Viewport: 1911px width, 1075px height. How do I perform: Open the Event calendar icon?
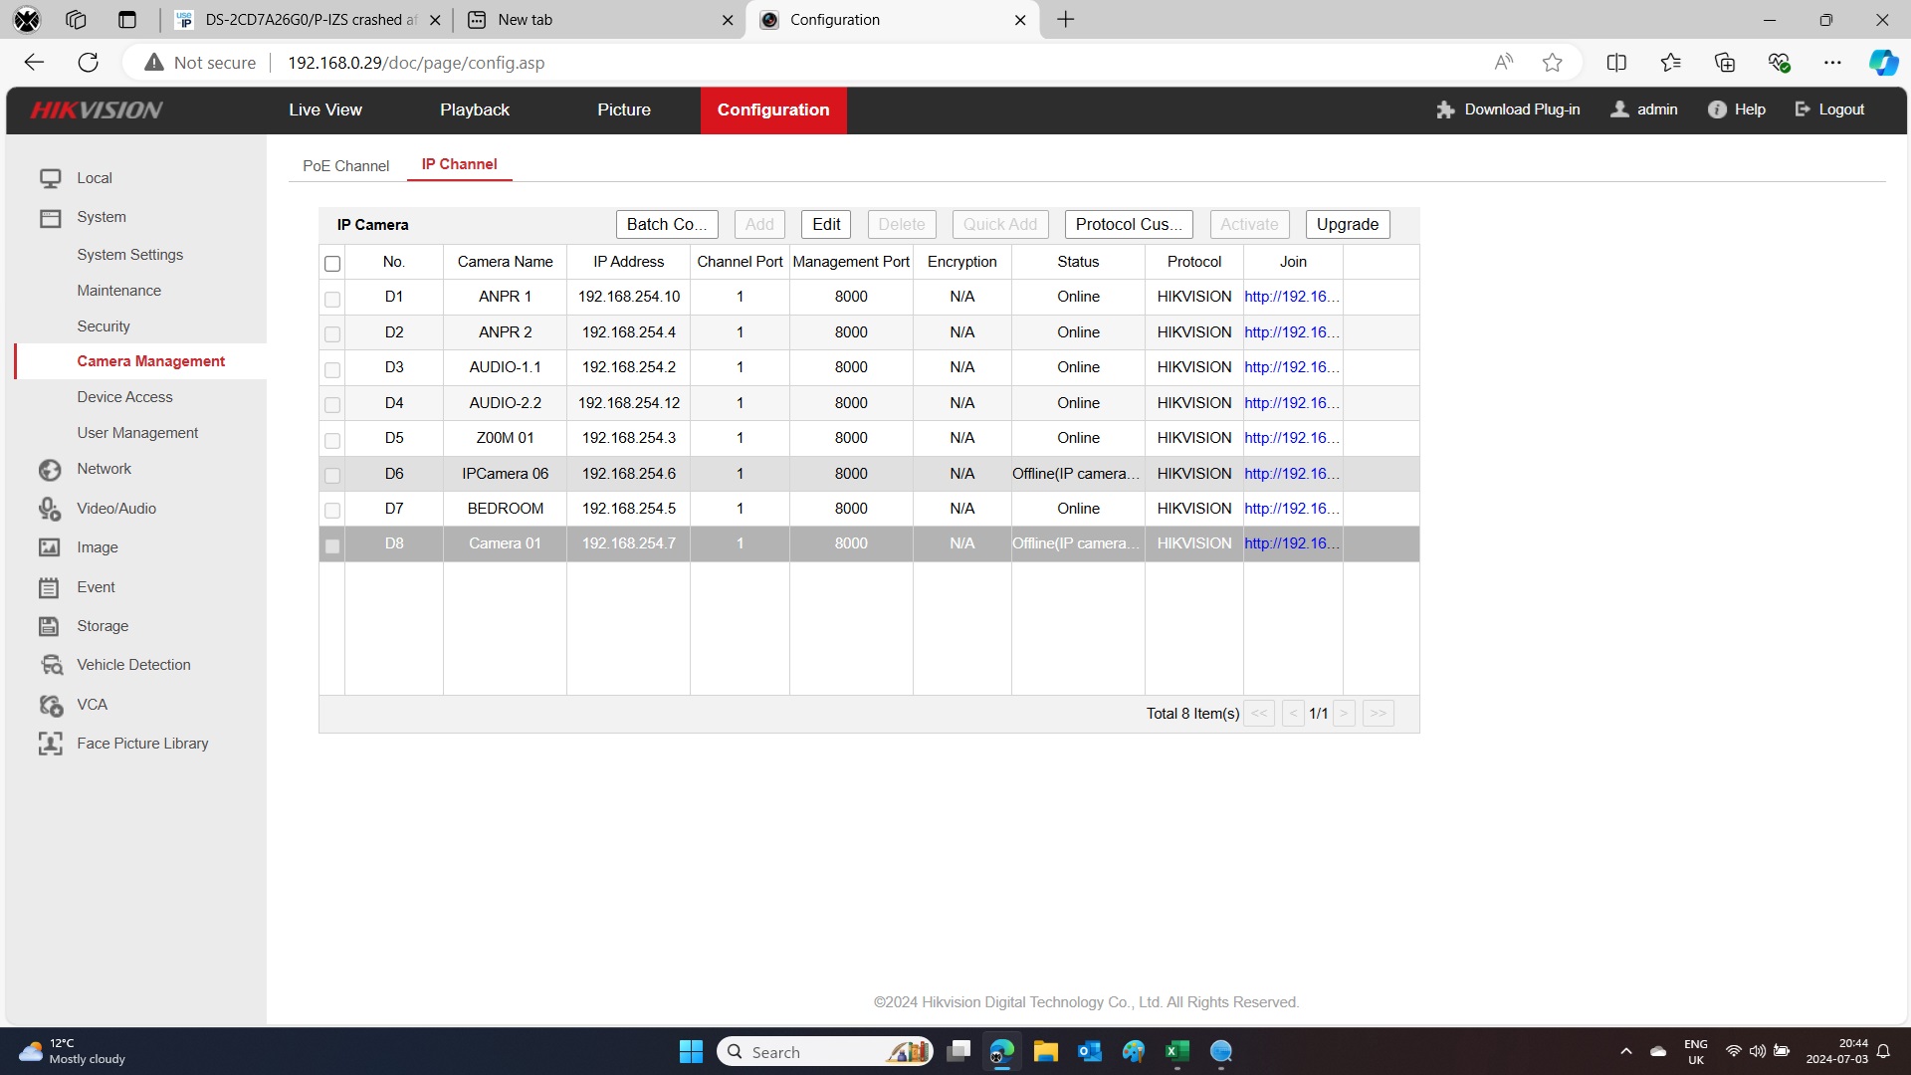pos(49,587)
